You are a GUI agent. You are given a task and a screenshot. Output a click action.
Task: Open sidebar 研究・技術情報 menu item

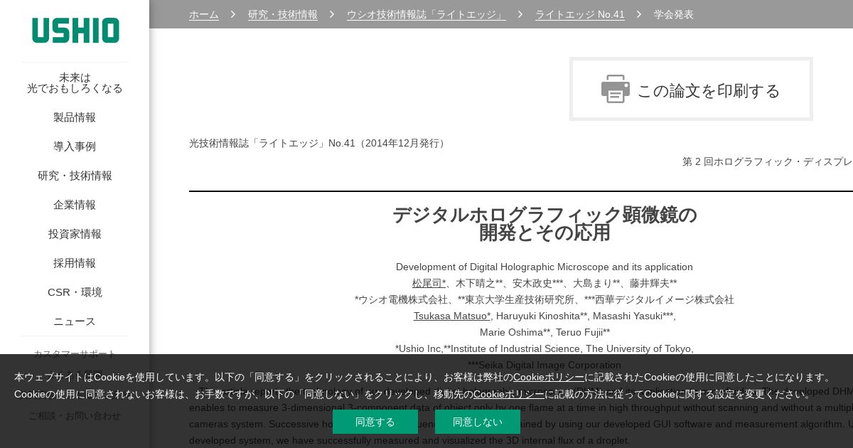click(x=75, y=176)
